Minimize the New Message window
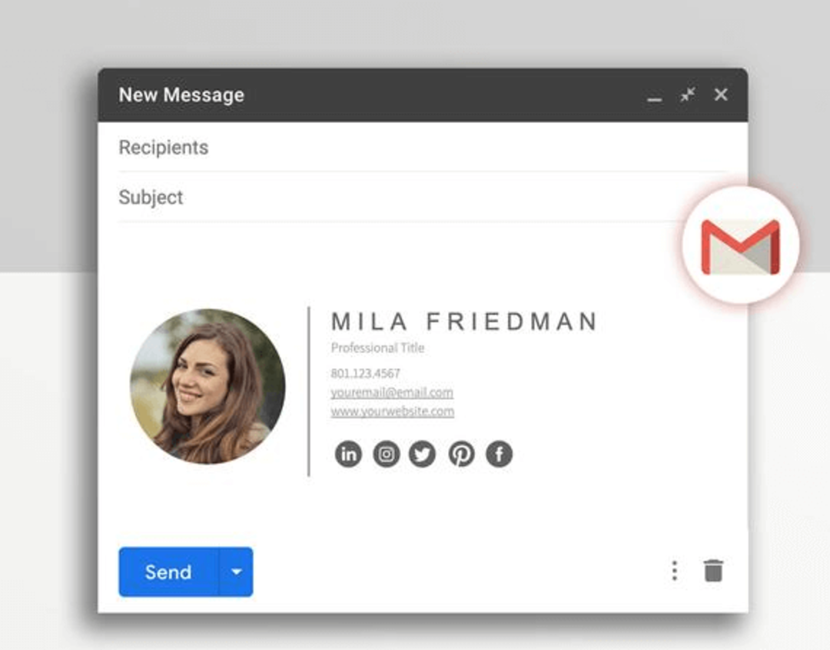 (654, 98)
